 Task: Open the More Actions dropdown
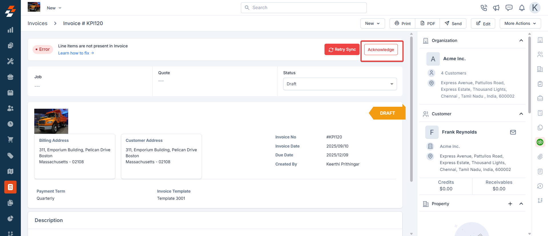click(520, 23)
